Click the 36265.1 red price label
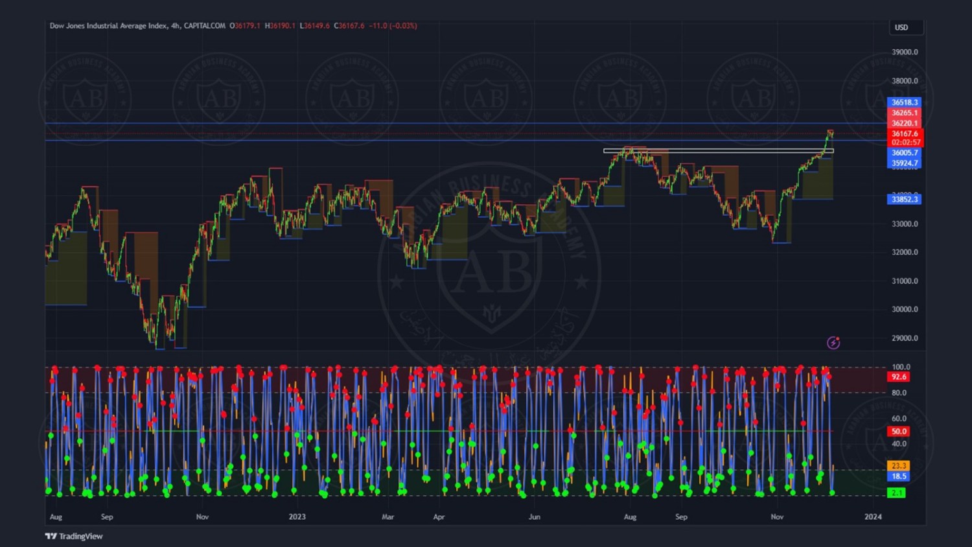This screenshot has height=547, width=972. point(904,113)
